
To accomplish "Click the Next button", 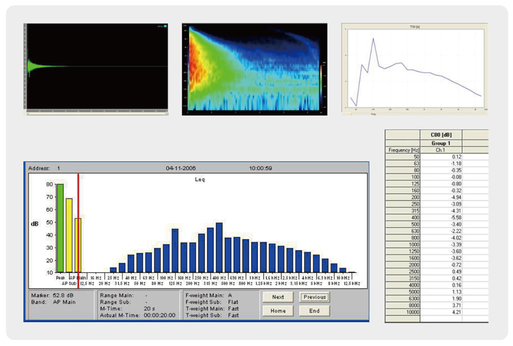I will [x=278, y=297].
